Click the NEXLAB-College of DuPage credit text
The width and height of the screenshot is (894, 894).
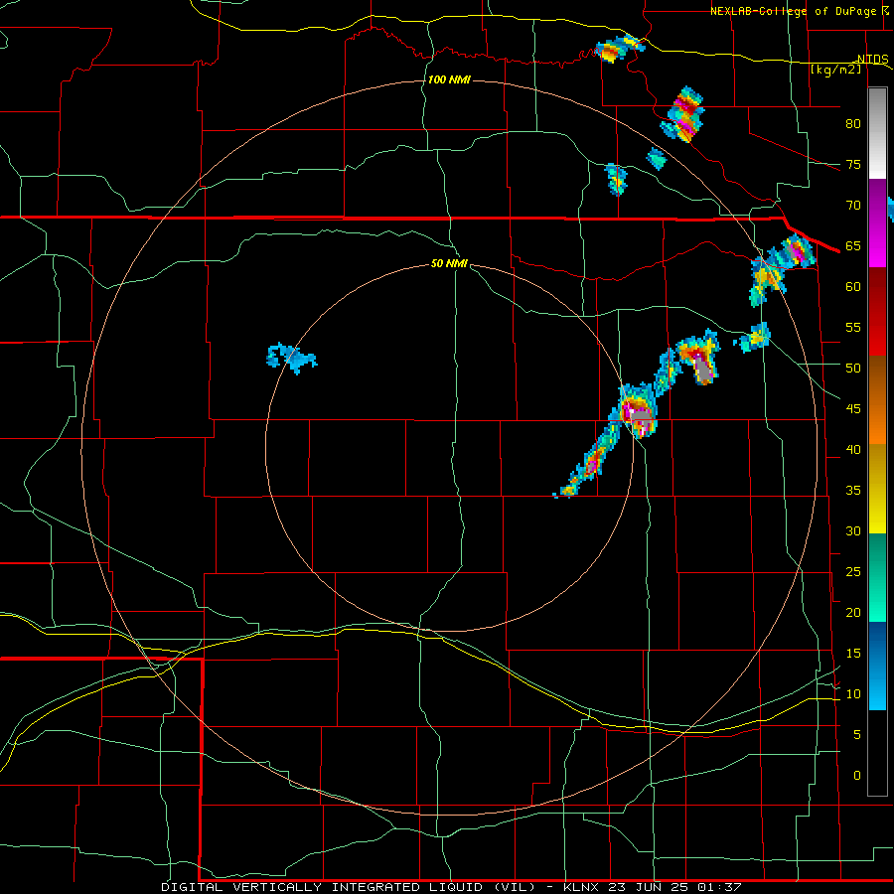[x=793, y=11]
